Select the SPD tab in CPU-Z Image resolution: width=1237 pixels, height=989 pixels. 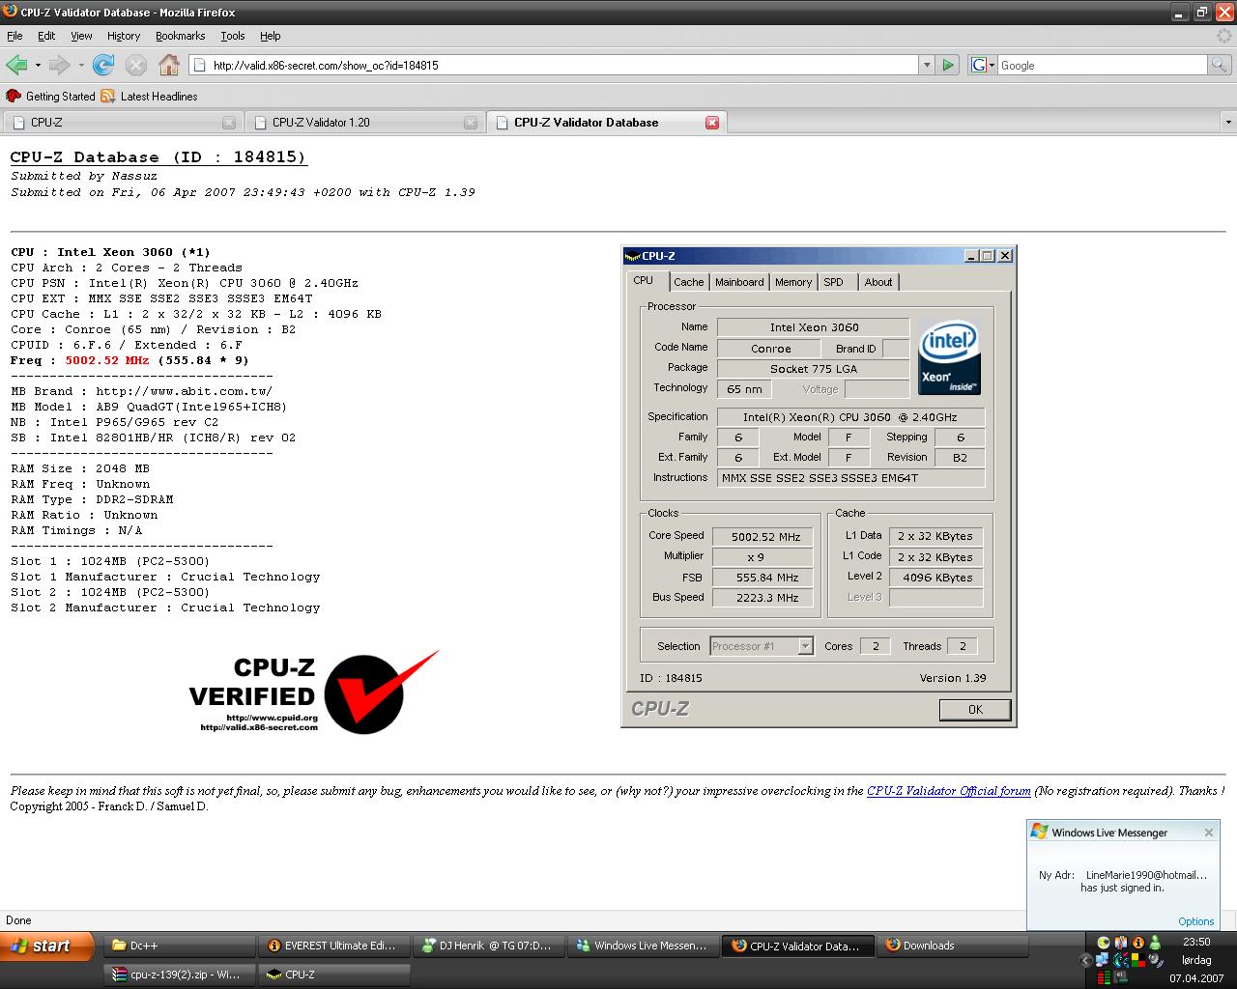(834, 282)
